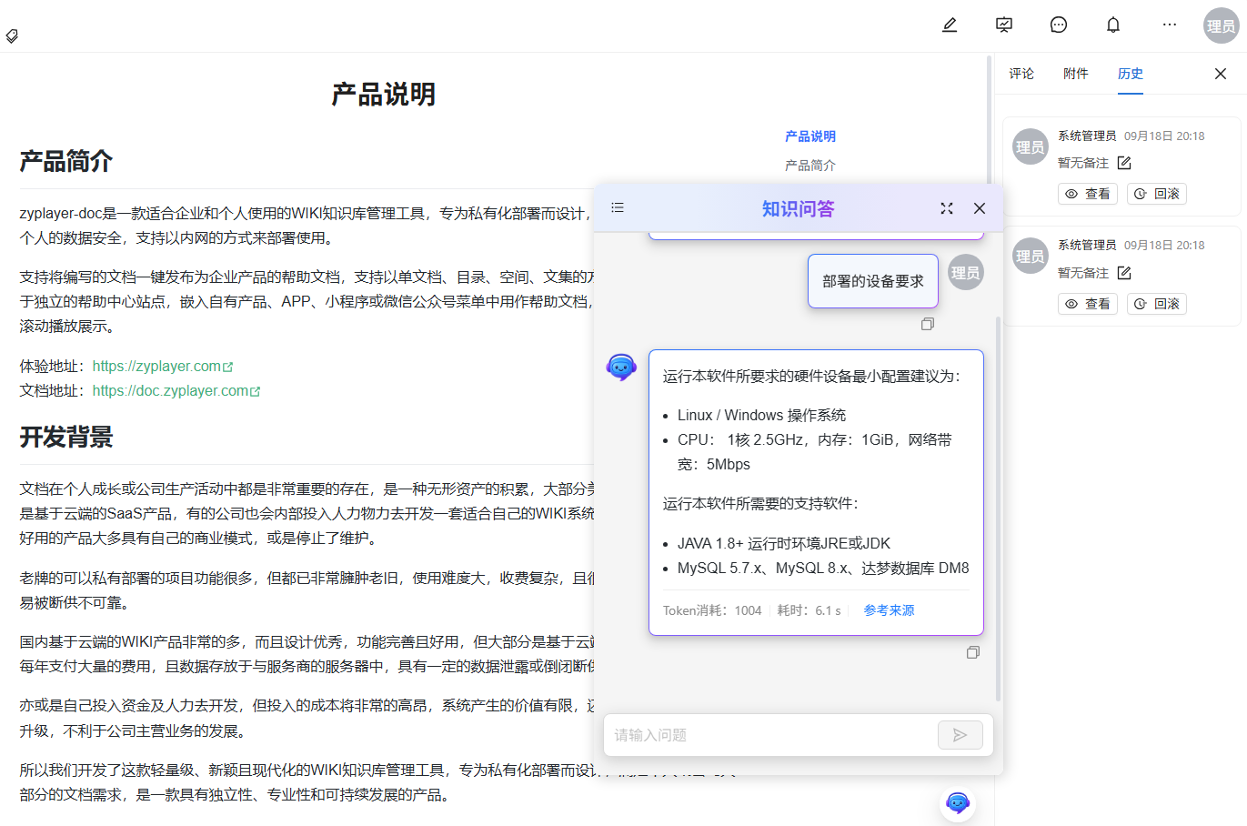
Task: Close the right history side panel
Action: 1221,74
